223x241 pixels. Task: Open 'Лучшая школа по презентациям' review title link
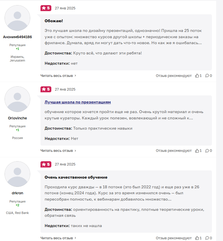[x=78, y=102]
